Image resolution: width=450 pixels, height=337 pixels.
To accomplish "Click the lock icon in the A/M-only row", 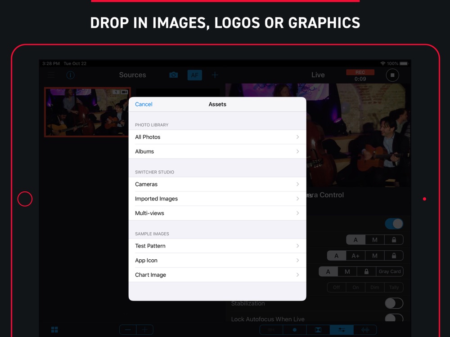I will [394, 240].
